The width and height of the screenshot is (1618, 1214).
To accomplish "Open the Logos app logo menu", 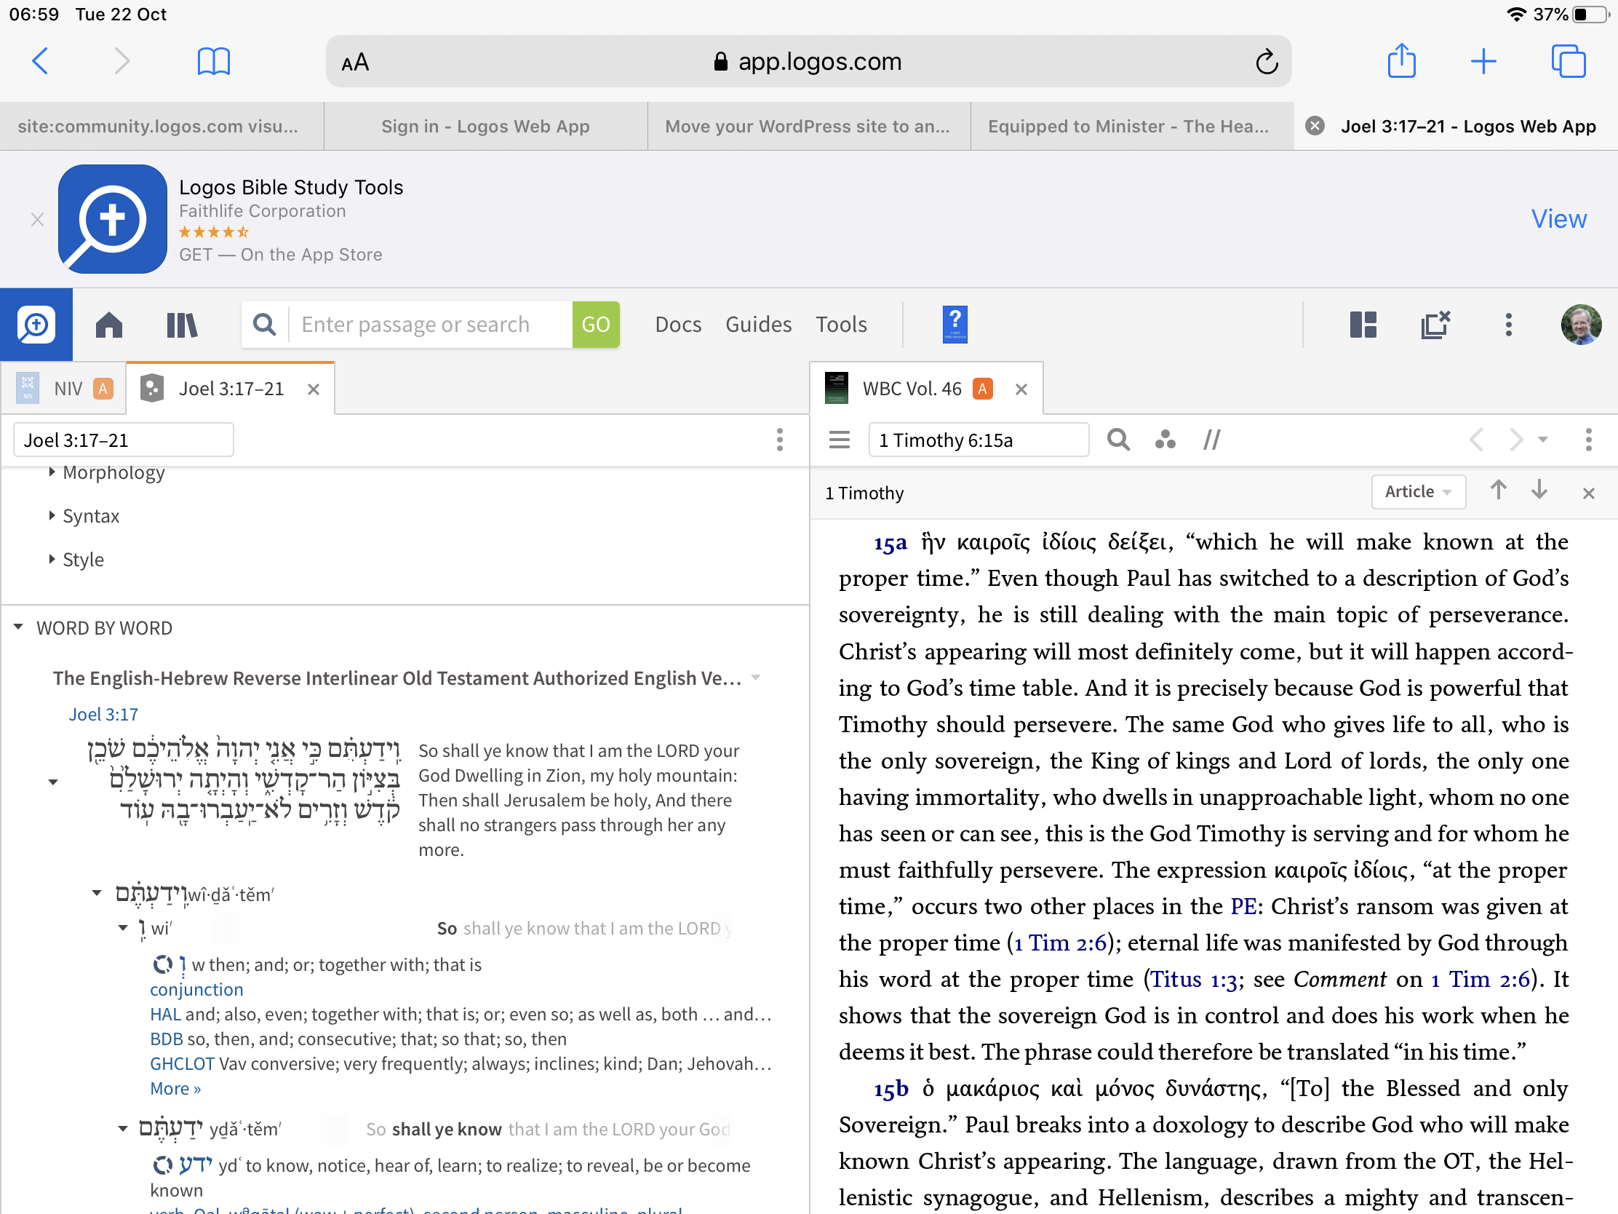I will click(x=36, y=324).
